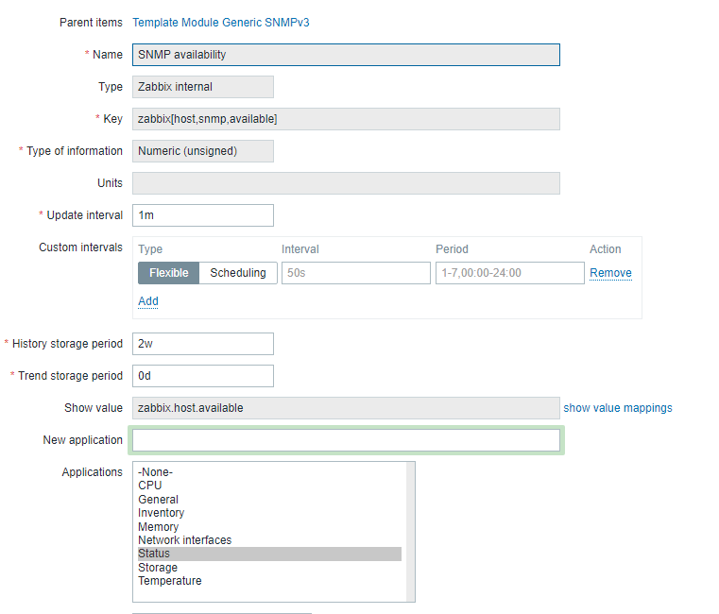Click the Period input field

click(x=509, y=273)
